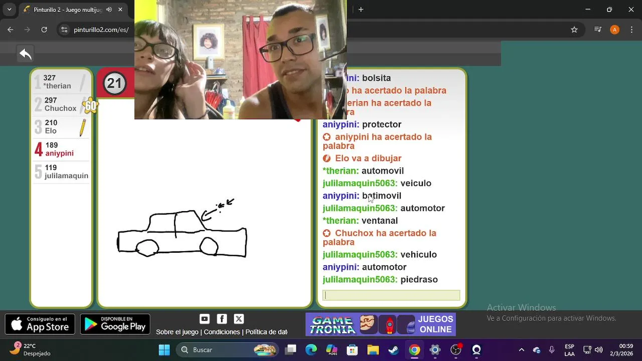Click the 'Chuchox ha acertado la palabra' notice

point(380,238)
